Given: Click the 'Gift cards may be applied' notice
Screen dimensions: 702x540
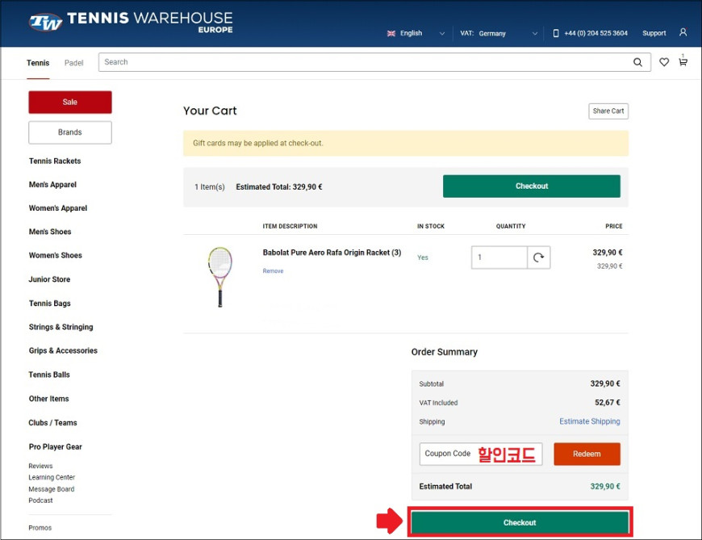Looking at the screenshot, I should tap(406, 144).
